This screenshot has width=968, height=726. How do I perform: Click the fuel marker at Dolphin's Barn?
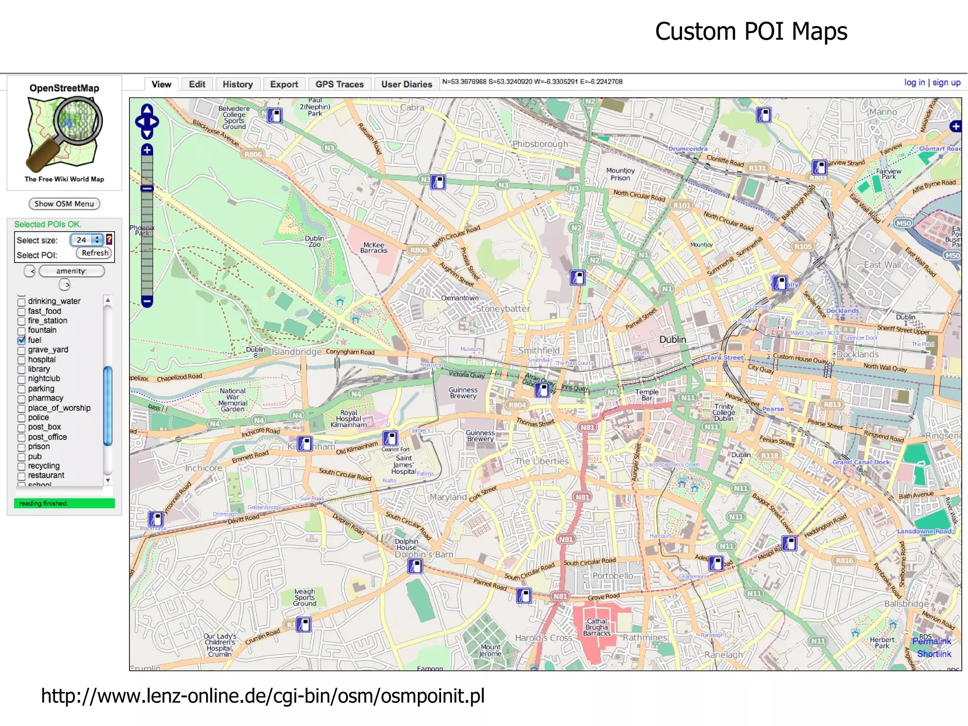[415, 566]
